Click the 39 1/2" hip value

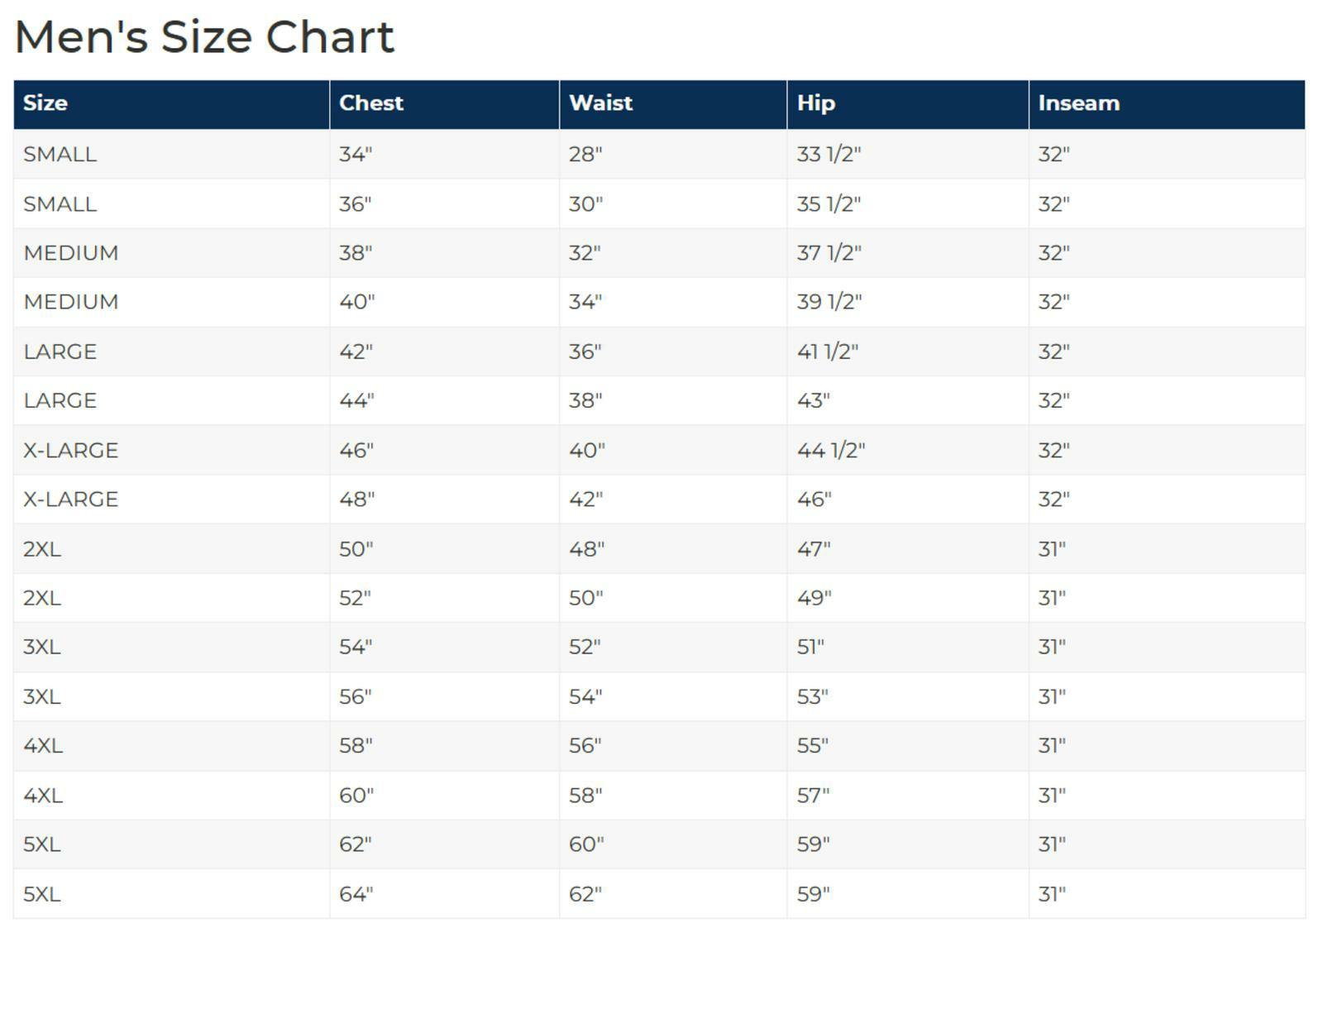pos(829,302)
